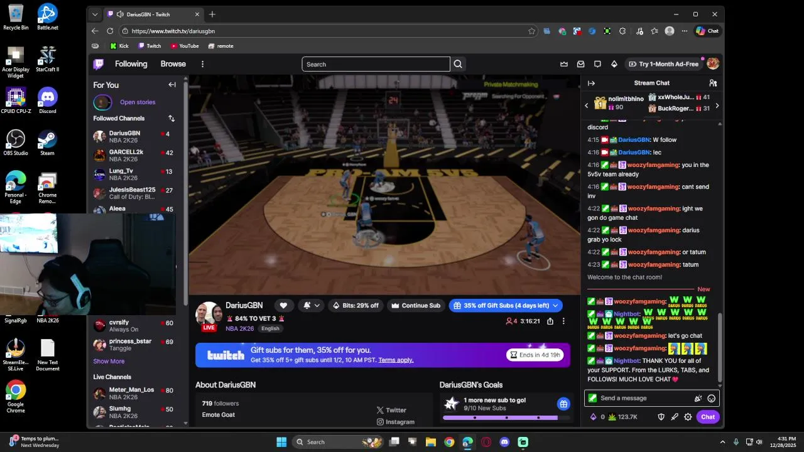
Task: Show hidden system tray icons
Action: [x=722, y=442]
